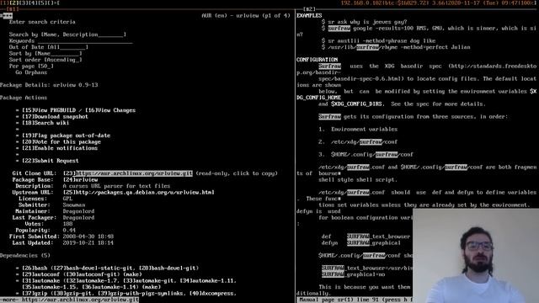Click the 'Dependencies (5)' heading
Viewport: 539px width, 303px height.
pyautogui.click(x=25, y=256)
